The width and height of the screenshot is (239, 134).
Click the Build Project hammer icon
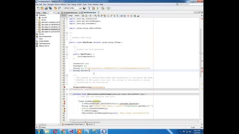tap(89, 8)
